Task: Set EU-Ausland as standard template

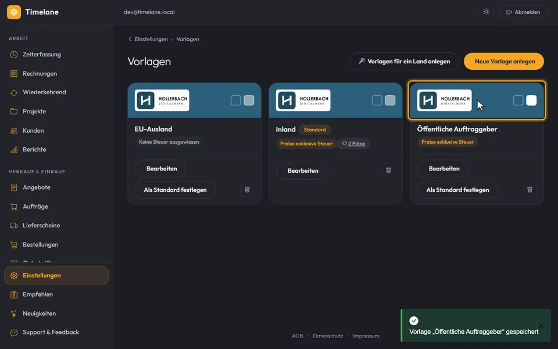Action: click(175, 190)
